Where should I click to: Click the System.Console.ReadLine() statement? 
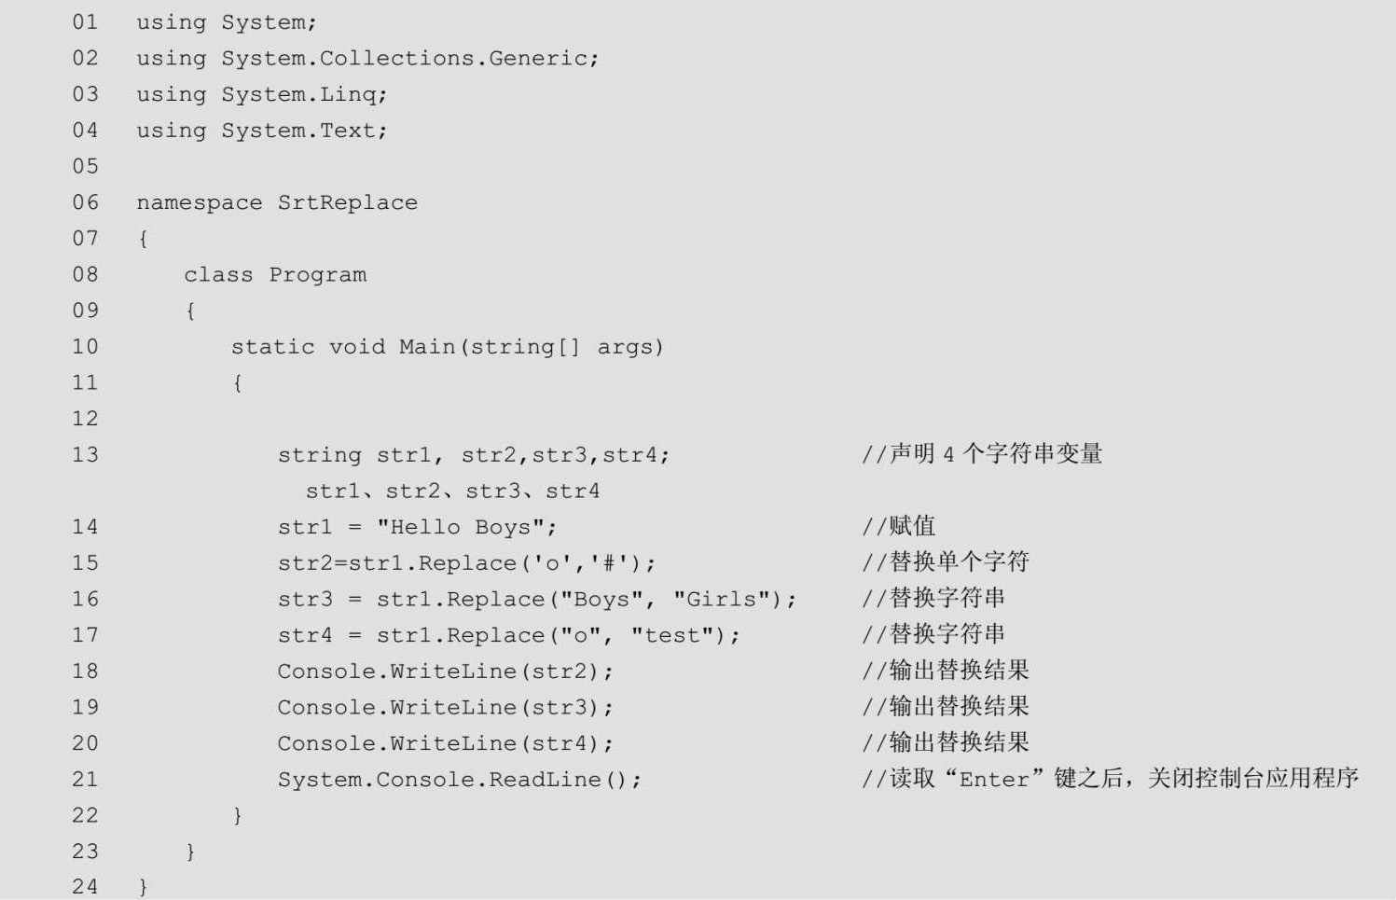point(459,780)
